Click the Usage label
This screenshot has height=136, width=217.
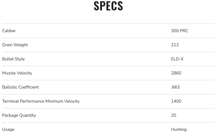(8, 129)
